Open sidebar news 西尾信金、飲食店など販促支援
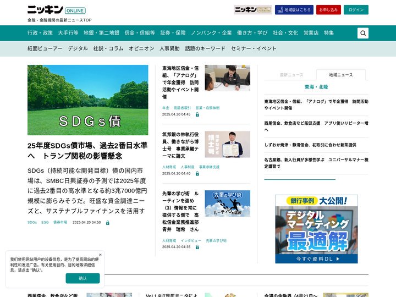The image size is (396, 297). 316,127
